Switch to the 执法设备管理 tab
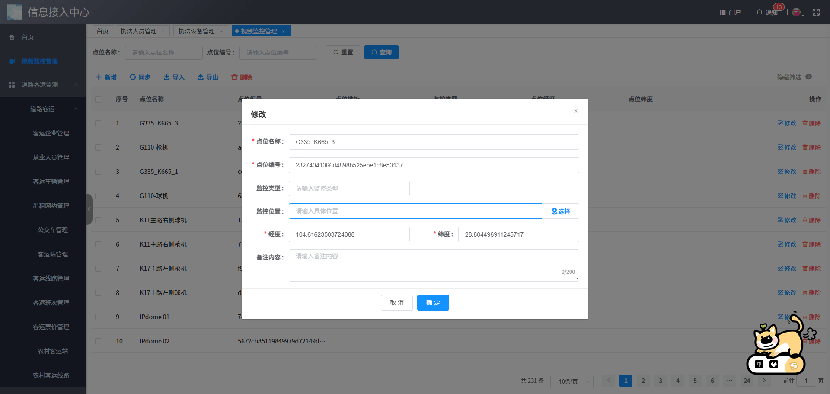 coord(196,31)
